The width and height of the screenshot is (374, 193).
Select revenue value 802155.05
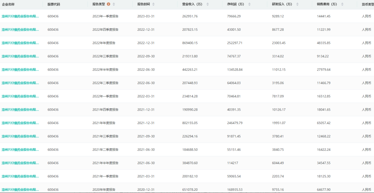pyautogui.click(x=190, y=123)
